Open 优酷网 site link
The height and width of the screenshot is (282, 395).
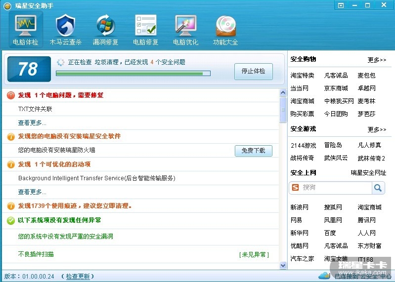pyautogui.click(x=299, y=246)
